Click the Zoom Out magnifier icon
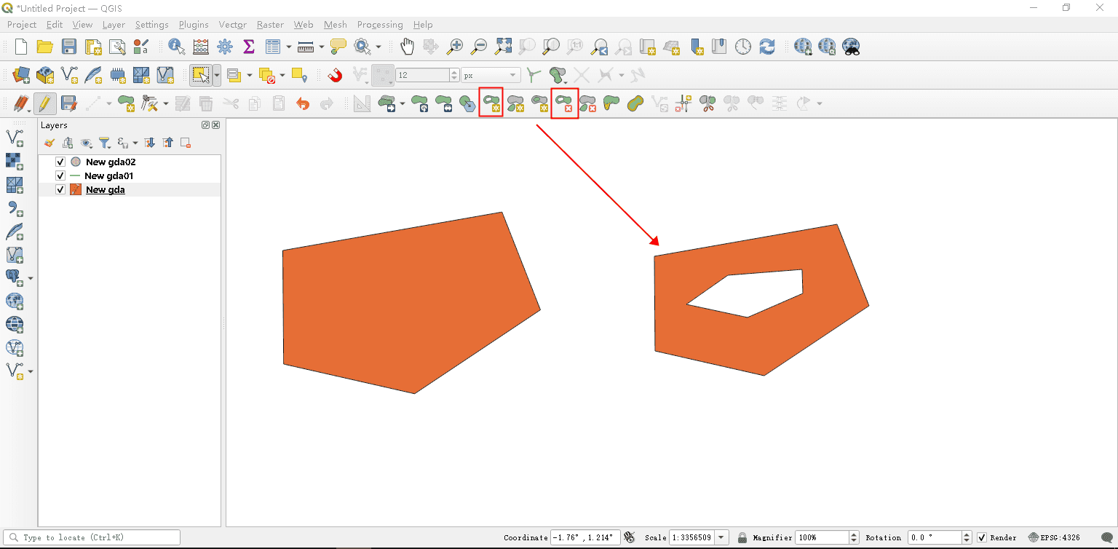 click(479, 47)
